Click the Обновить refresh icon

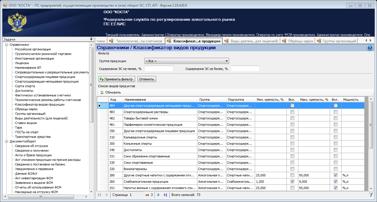[x=102, y=92]
